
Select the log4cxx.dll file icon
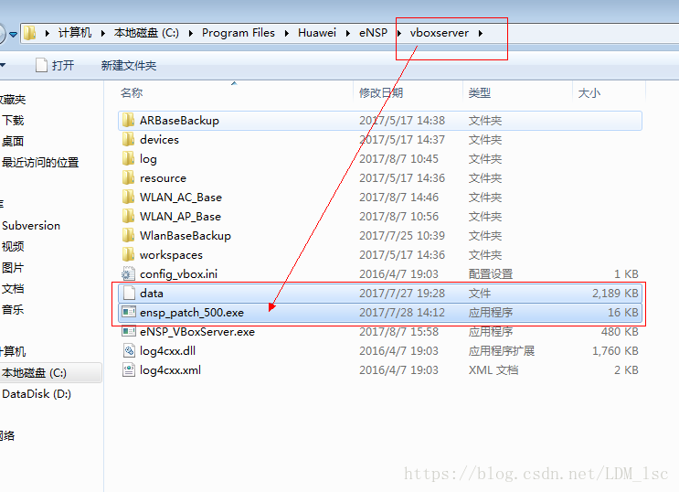129,350
